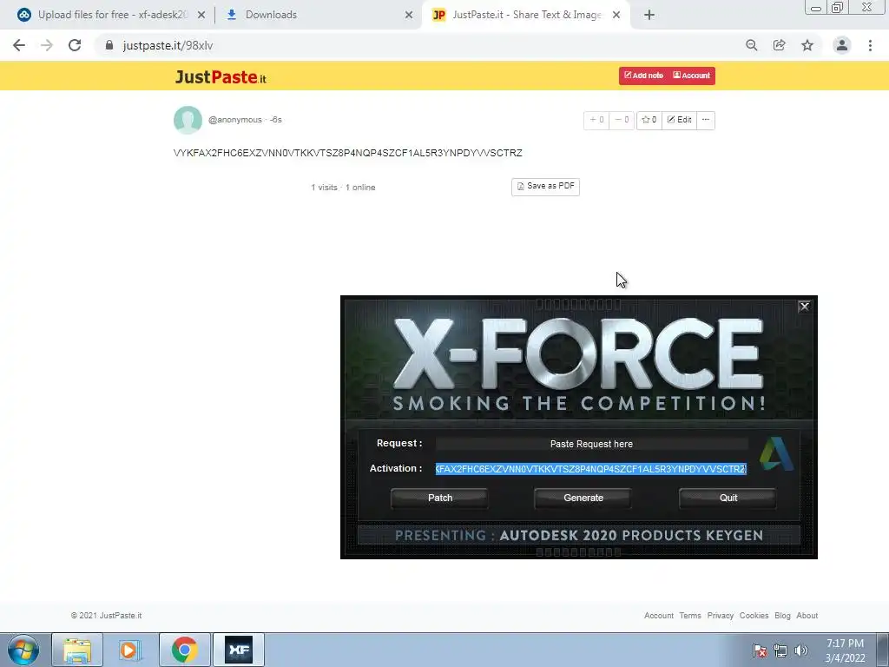Viewport: 889px width, 667px height.
Task: Click the Request input field
Action: click(591, 444)
